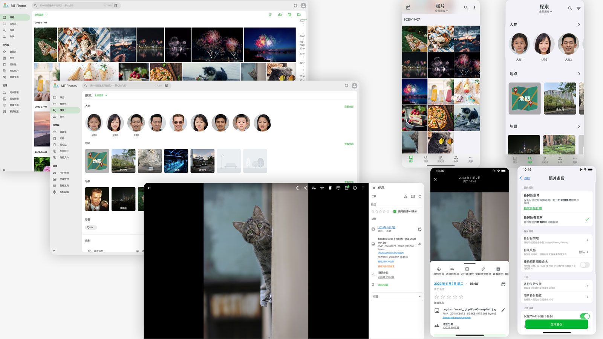
Task: Open 系统配置 in desktop Explore window sidebar
Action: point(66,192)
